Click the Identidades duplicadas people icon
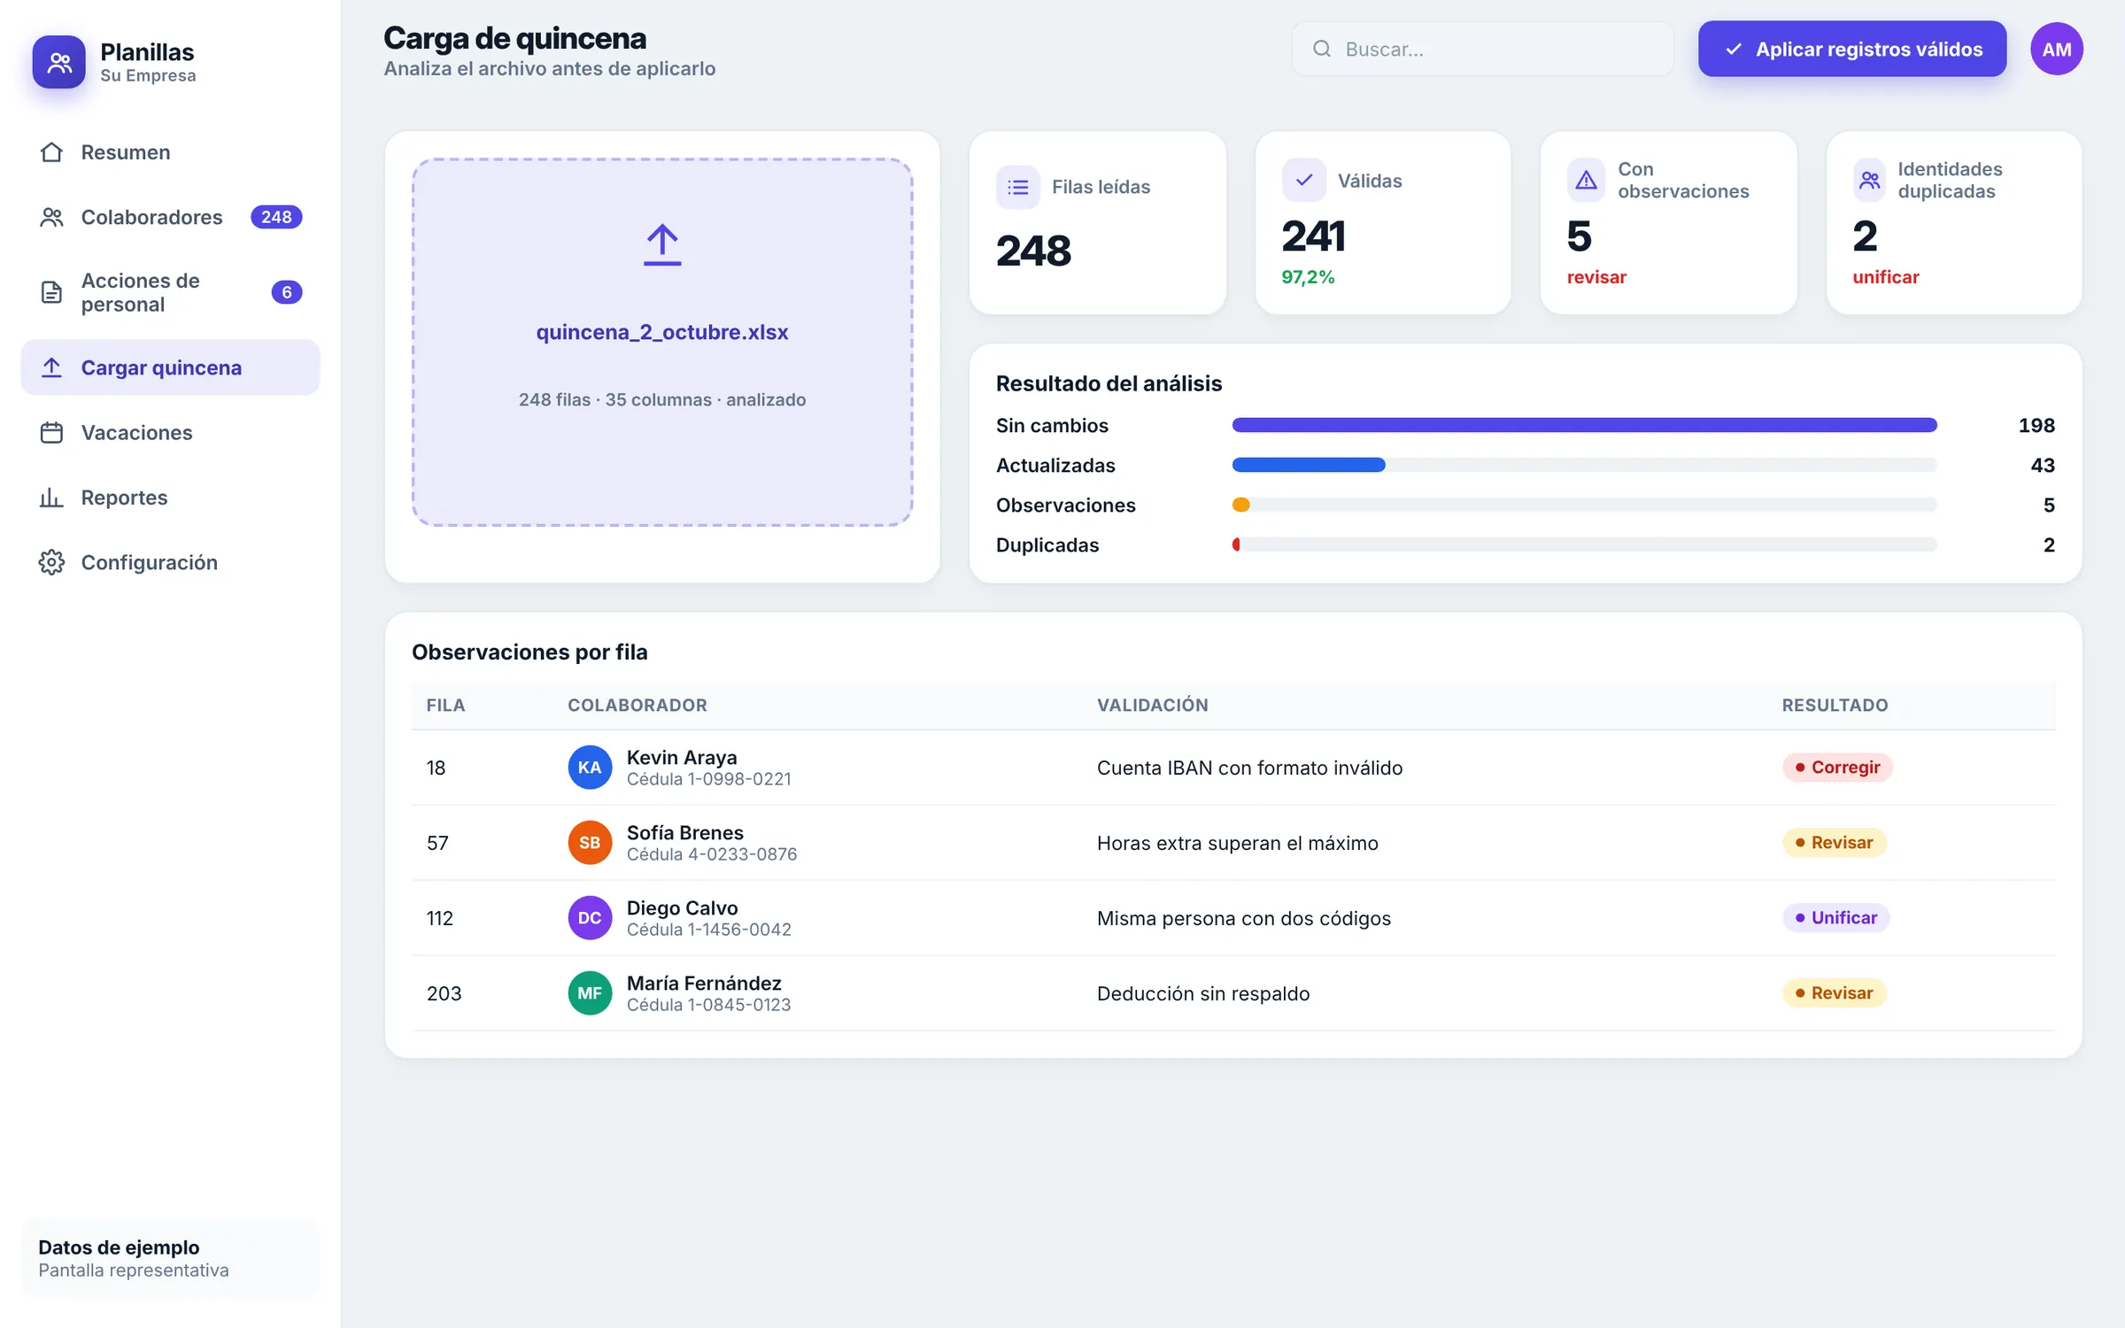 point(1869,181)
